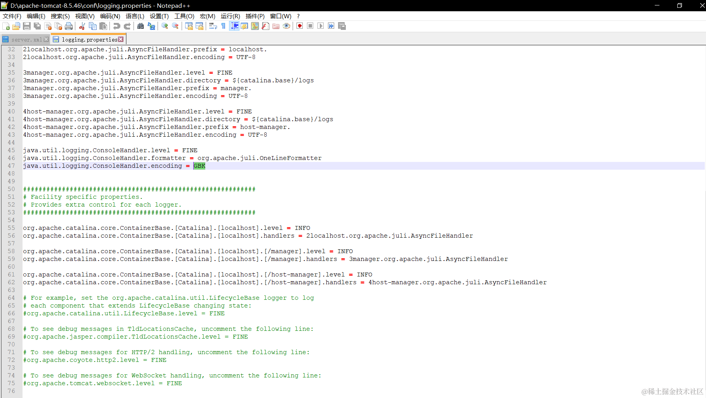Open the 语言(L) menu
Viewport: 706px width, 398px height.
point(135,16)
